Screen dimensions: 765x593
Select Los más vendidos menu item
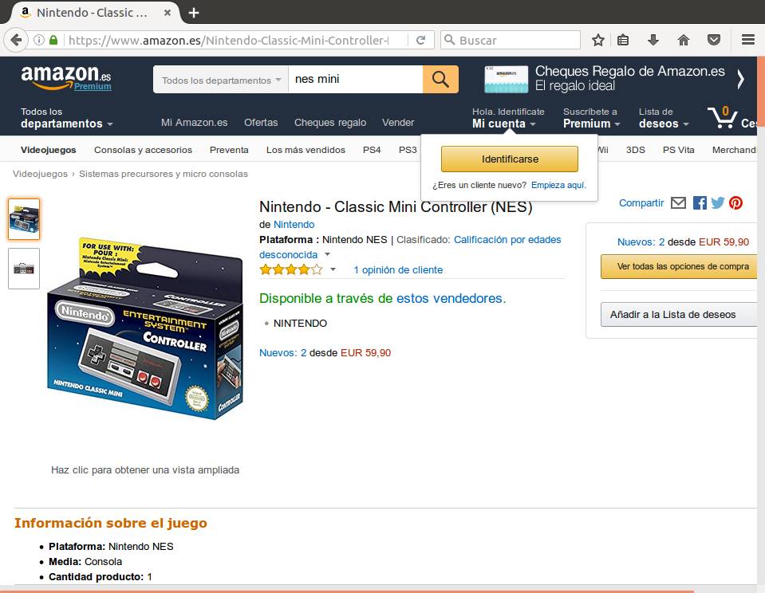tap(306, 150)
